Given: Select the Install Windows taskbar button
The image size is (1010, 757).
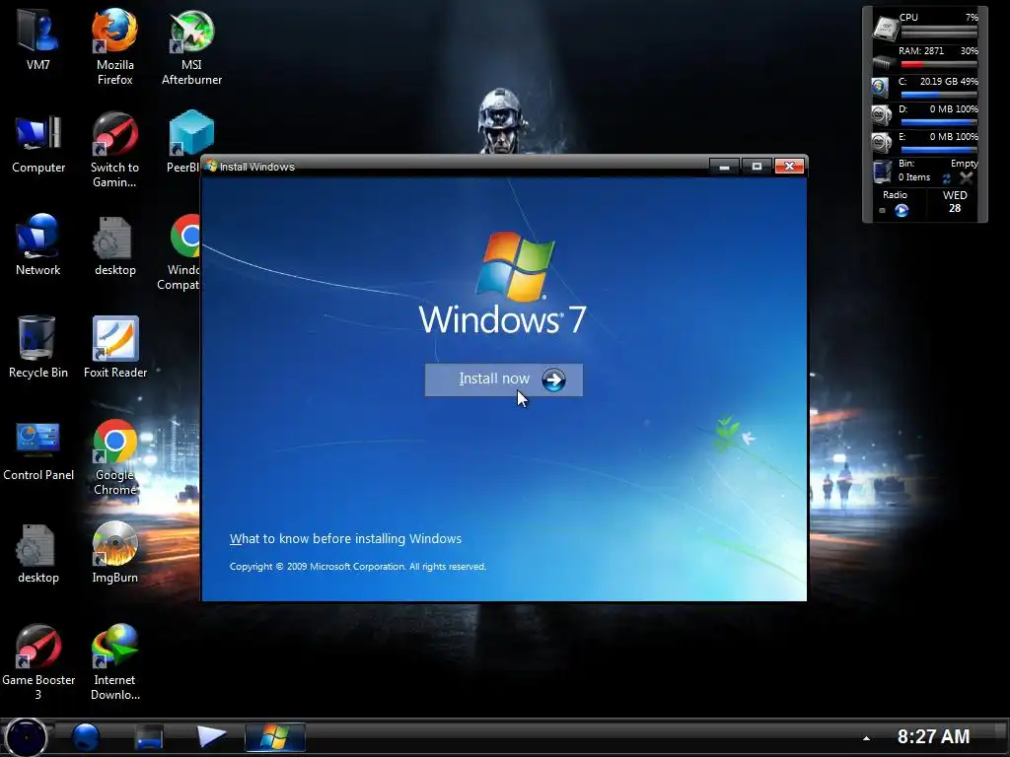Looking at the screenshot, I should click(275, 737).
